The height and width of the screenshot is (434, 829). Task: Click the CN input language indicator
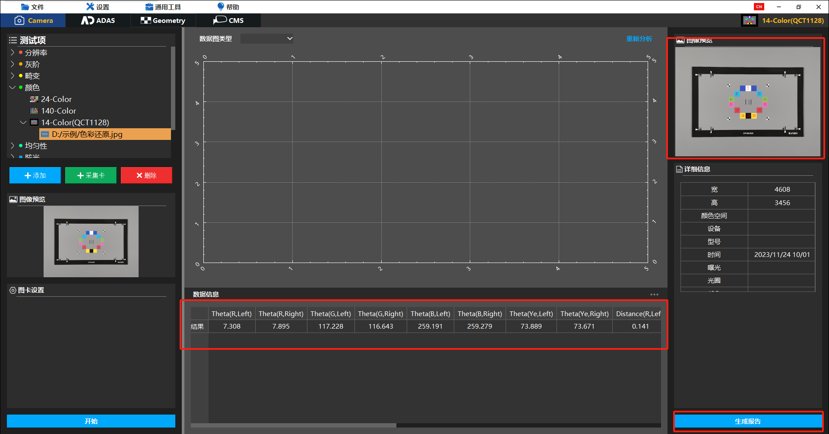[x=759, y=7]
